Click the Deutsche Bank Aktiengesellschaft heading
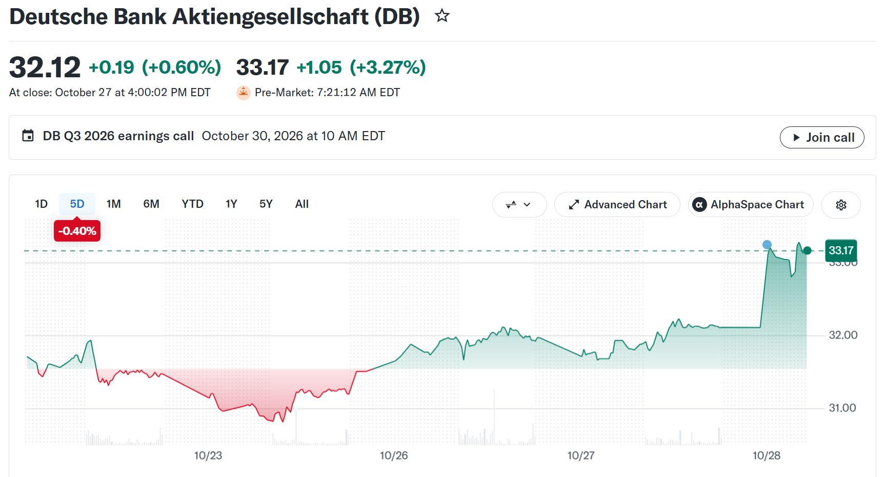886x477 pixels. tap(215, 16)
